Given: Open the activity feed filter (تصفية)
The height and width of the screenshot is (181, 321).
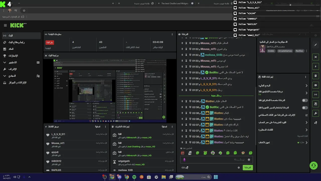Looking at the screenshot, I should point(98,127).
